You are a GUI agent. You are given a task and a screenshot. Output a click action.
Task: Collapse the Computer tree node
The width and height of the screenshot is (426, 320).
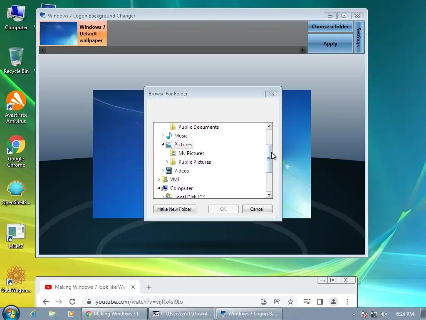159,188
